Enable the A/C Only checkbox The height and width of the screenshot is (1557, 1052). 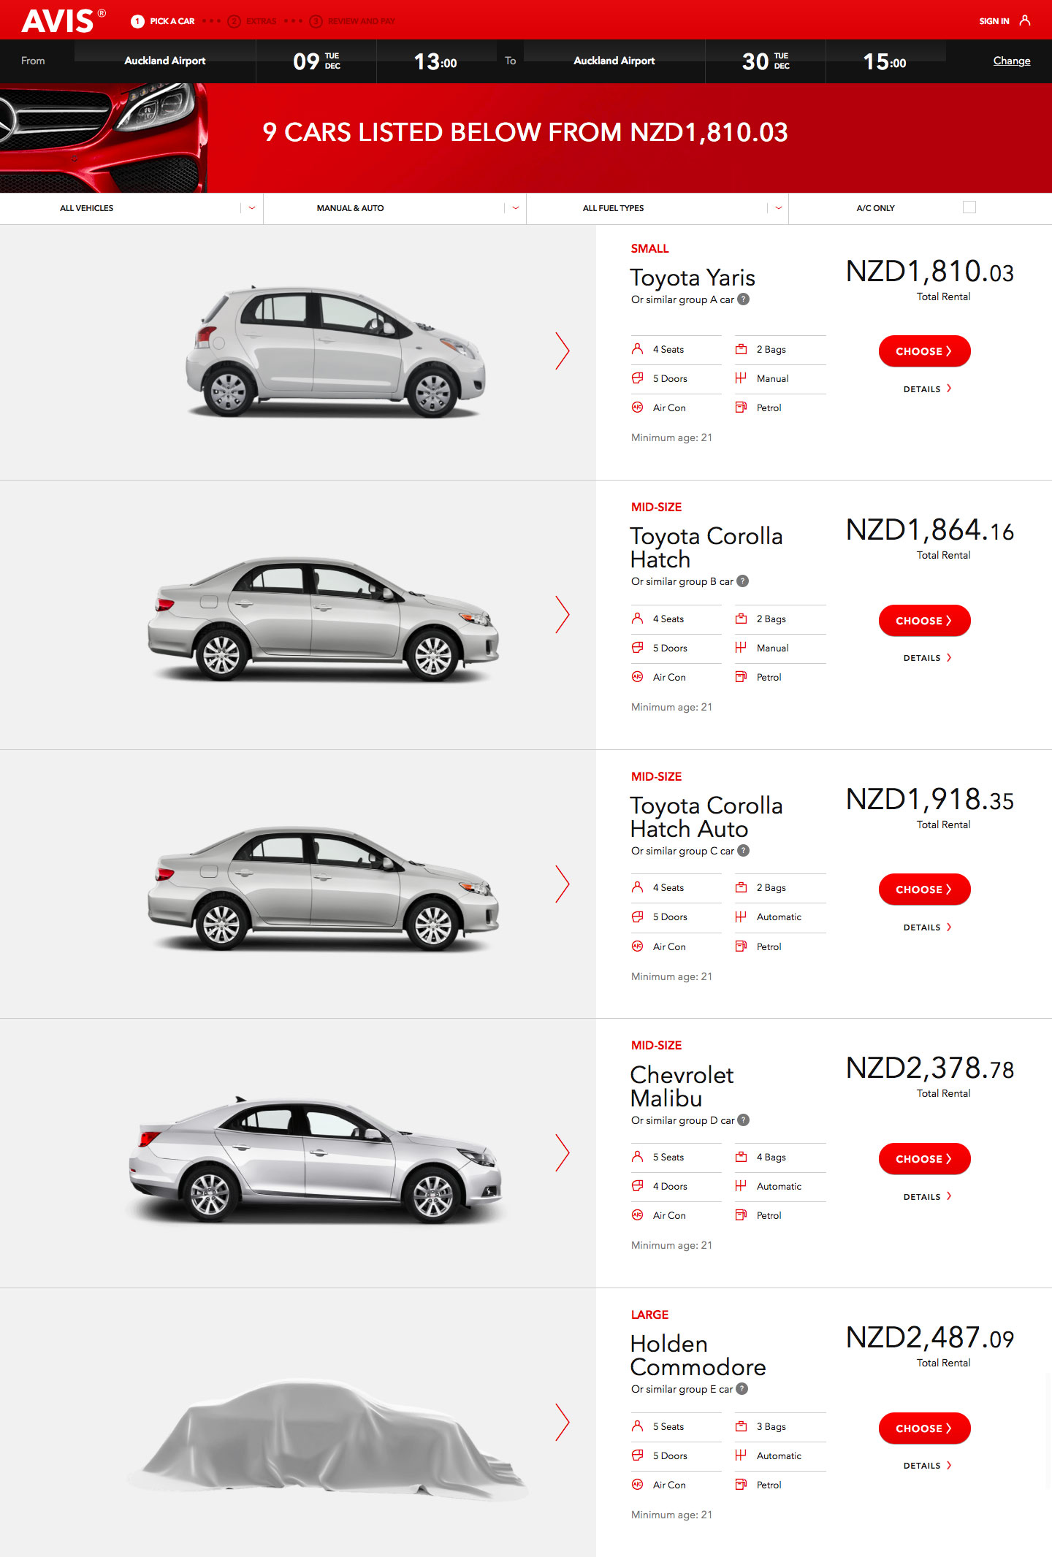coord(969,207)
